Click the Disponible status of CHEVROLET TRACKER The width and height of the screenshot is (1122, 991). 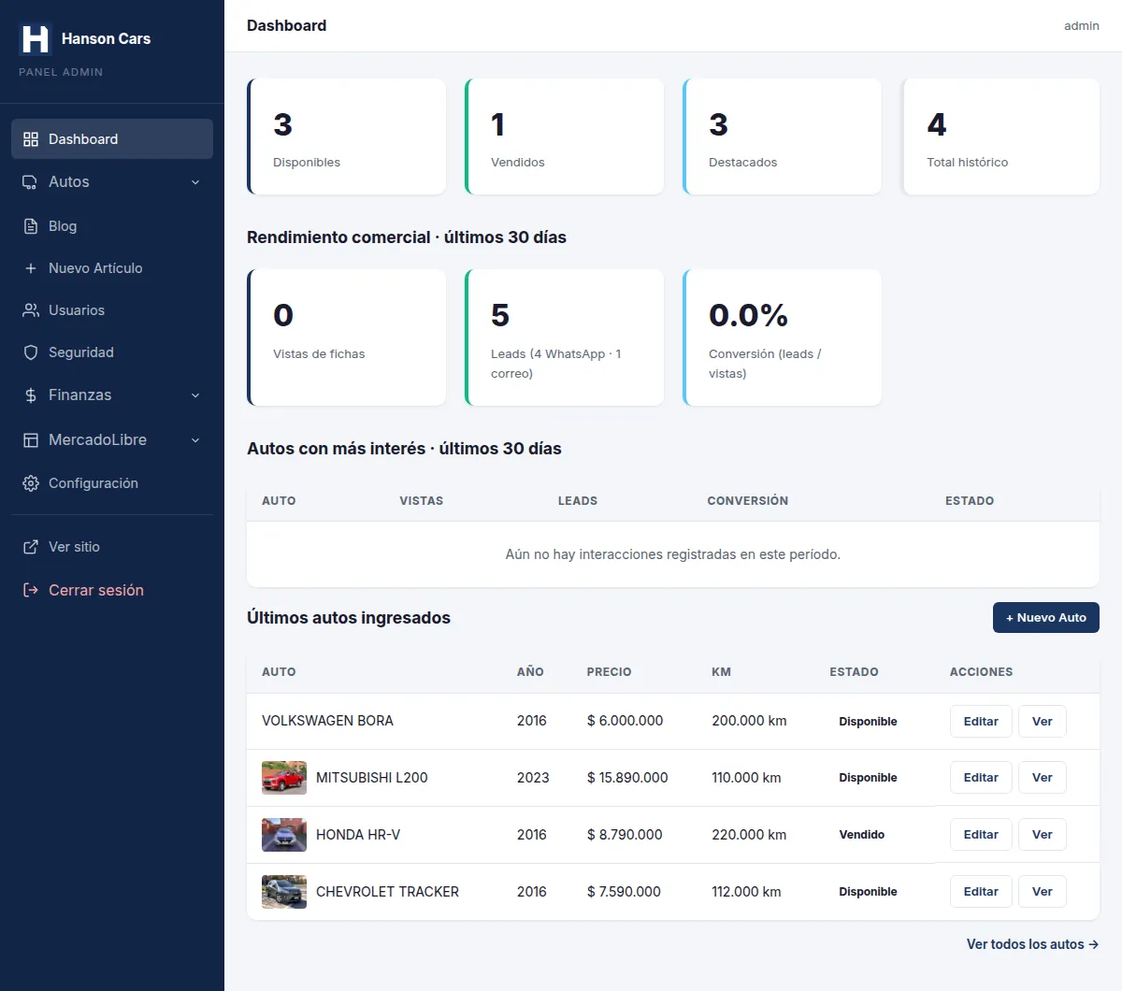[x=868, y=892]
